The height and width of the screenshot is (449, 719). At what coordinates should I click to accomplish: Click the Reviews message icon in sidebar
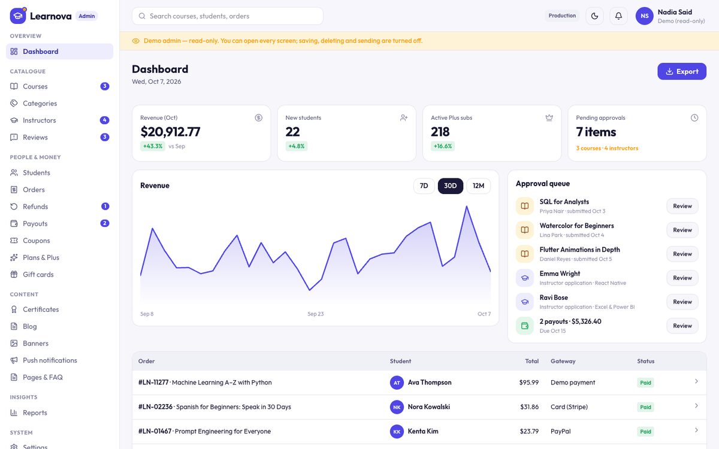[x=14, y=137]
